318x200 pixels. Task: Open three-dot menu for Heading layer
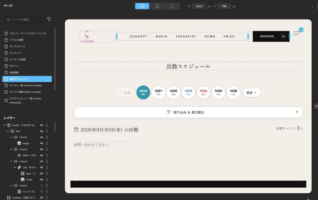[47, 198]
